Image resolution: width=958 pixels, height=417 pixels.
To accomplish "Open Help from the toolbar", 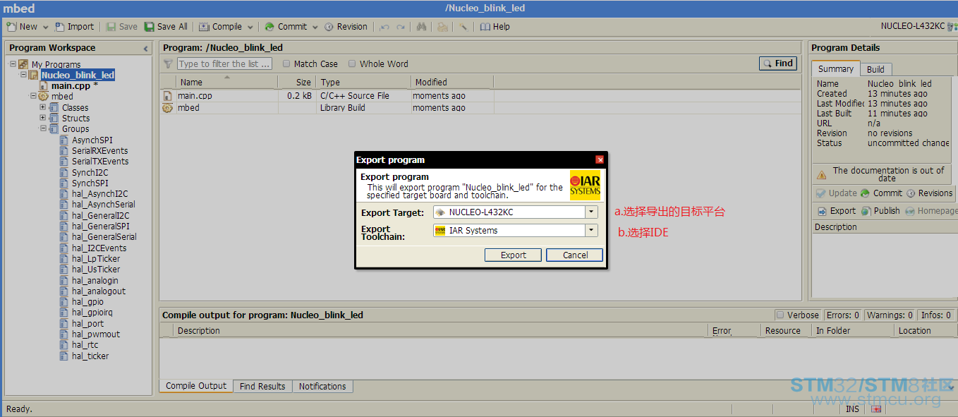I will tap(495, 27).
